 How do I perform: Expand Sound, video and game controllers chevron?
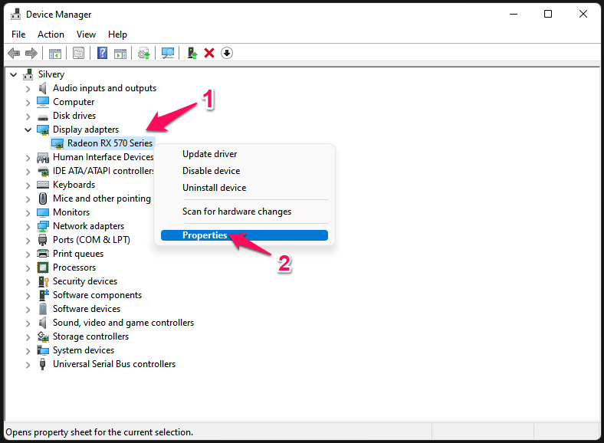tap(28, 323)
